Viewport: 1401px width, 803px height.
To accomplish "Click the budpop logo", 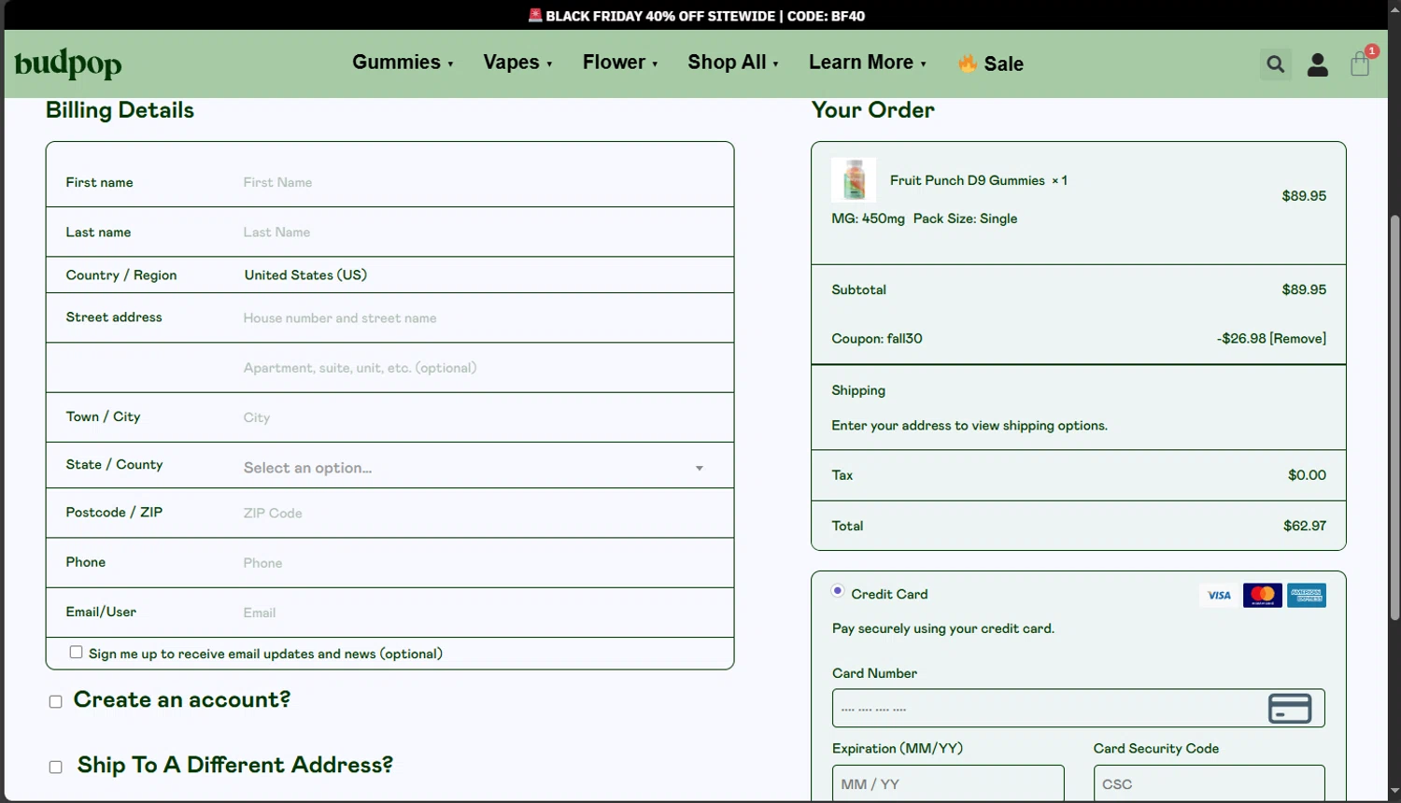I will click(x=68, y=63).
